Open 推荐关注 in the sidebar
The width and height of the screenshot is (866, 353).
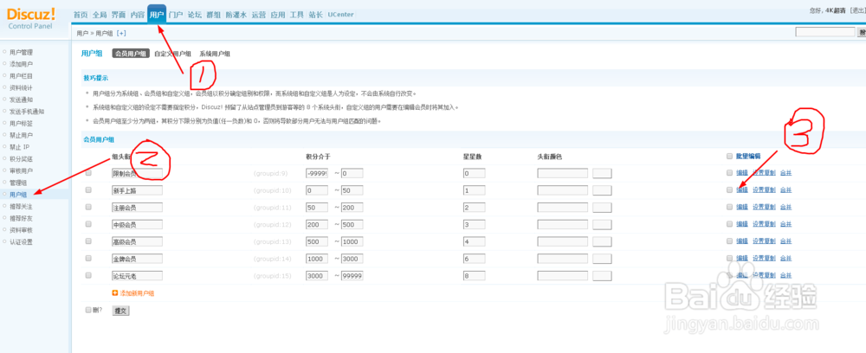click(22, 206)
